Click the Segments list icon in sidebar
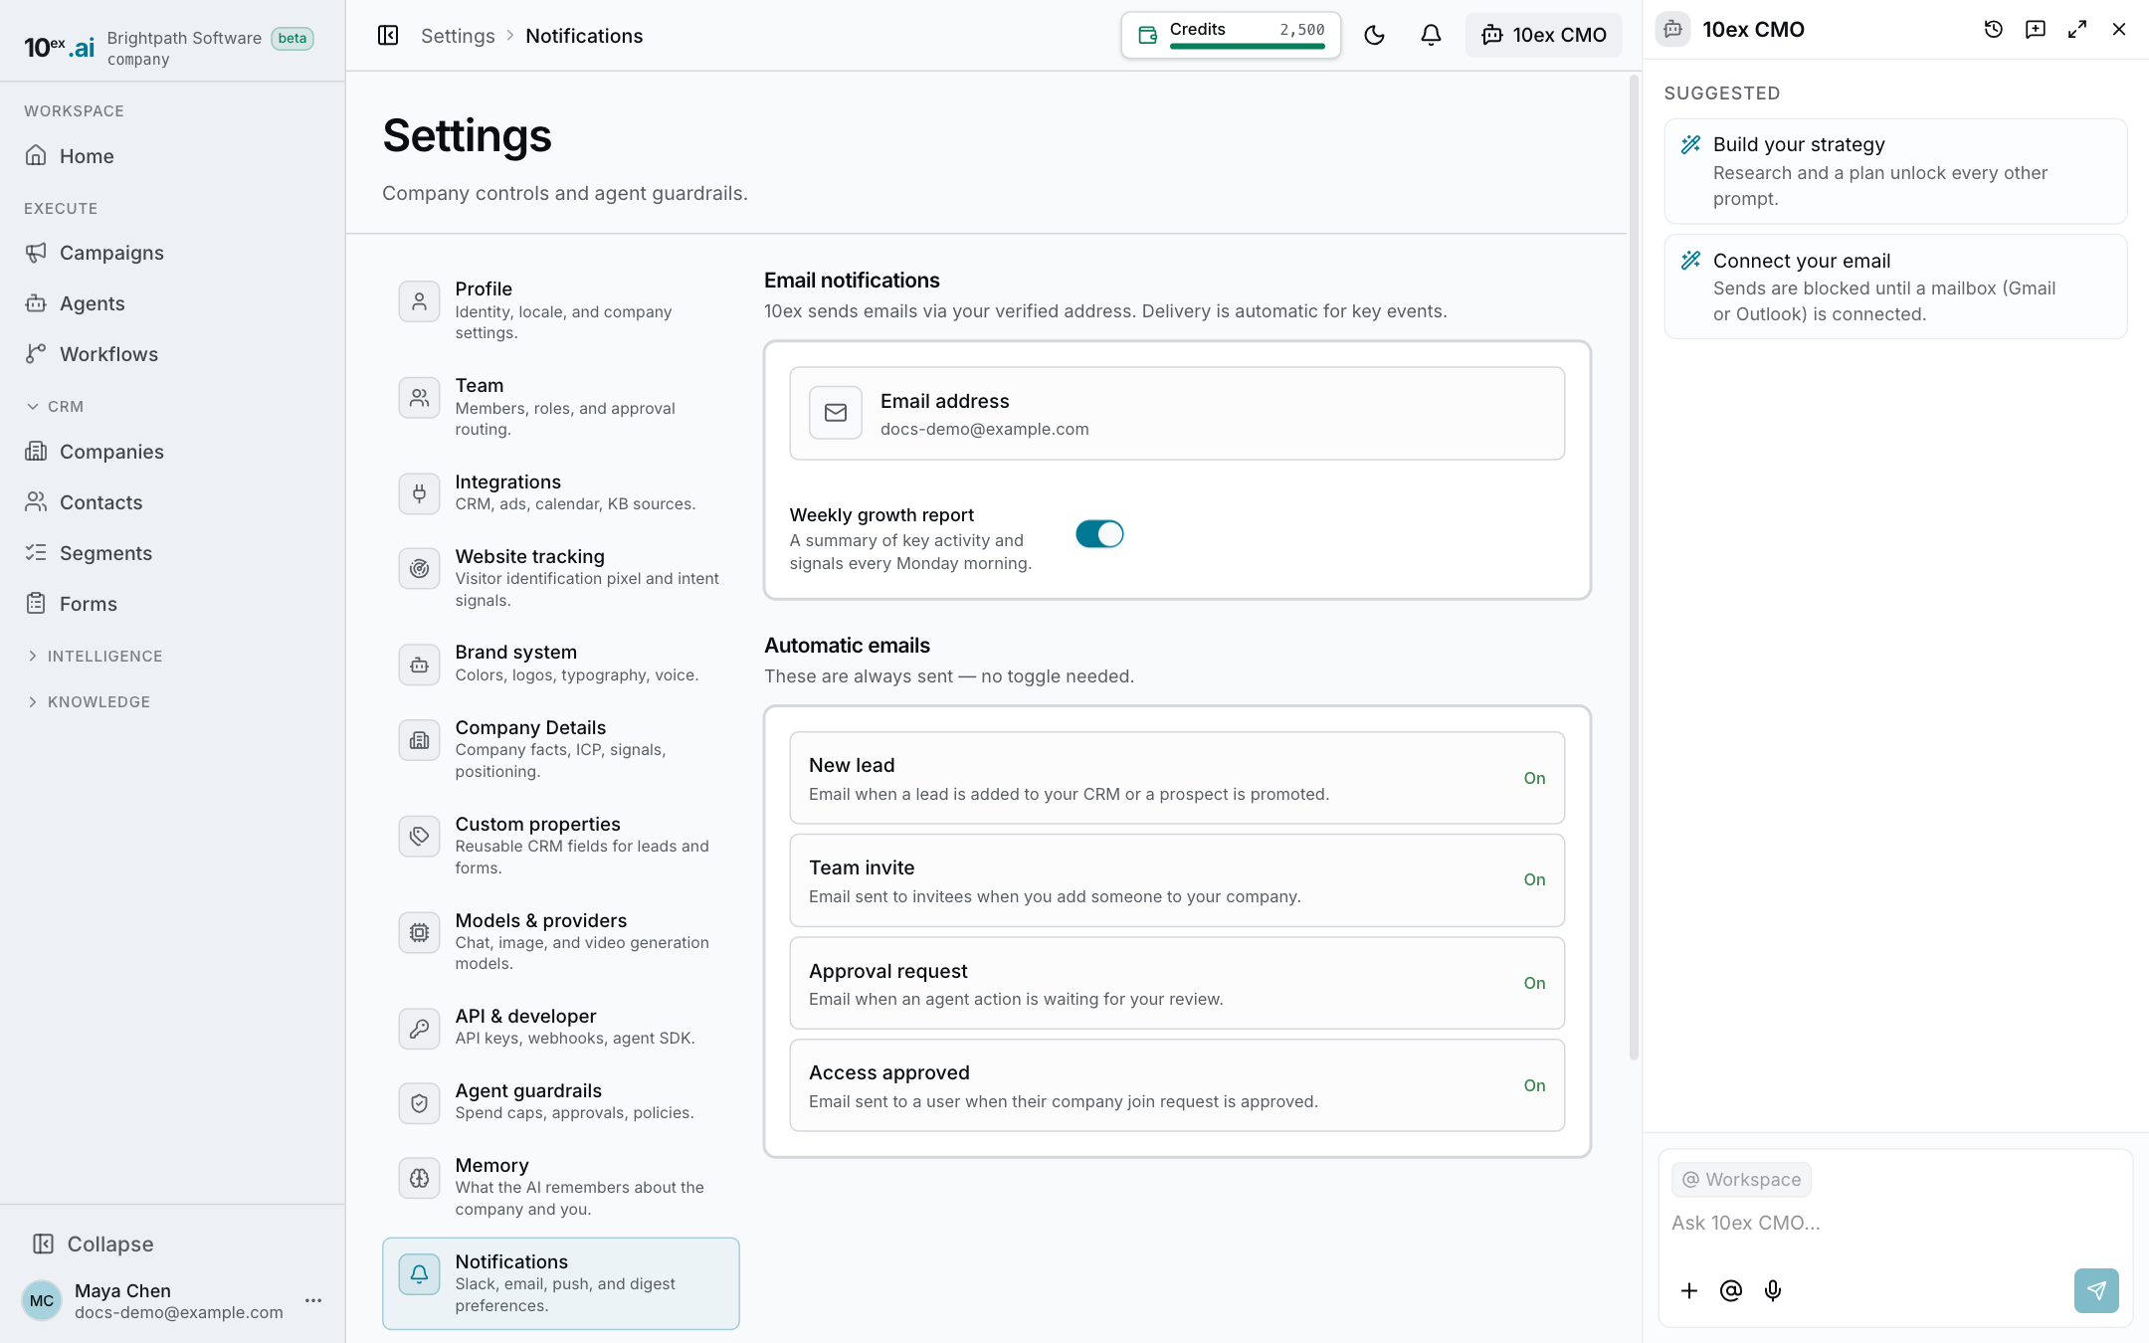 coord(36,553)
